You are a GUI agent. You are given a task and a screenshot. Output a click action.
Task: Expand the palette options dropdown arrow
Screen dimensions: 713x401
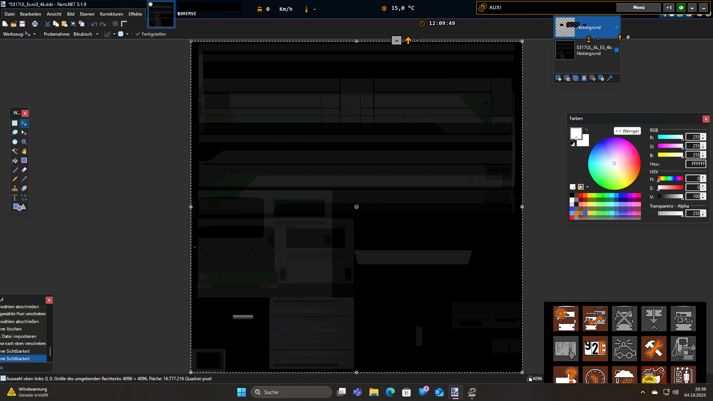587,187
